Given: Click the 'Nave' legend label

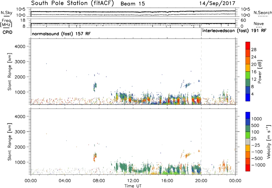Looking at the screenshot, I should coord(259,24).
